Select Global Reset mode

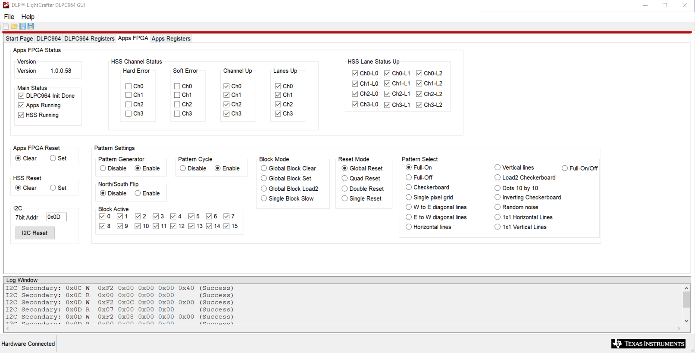pos(344,168)
